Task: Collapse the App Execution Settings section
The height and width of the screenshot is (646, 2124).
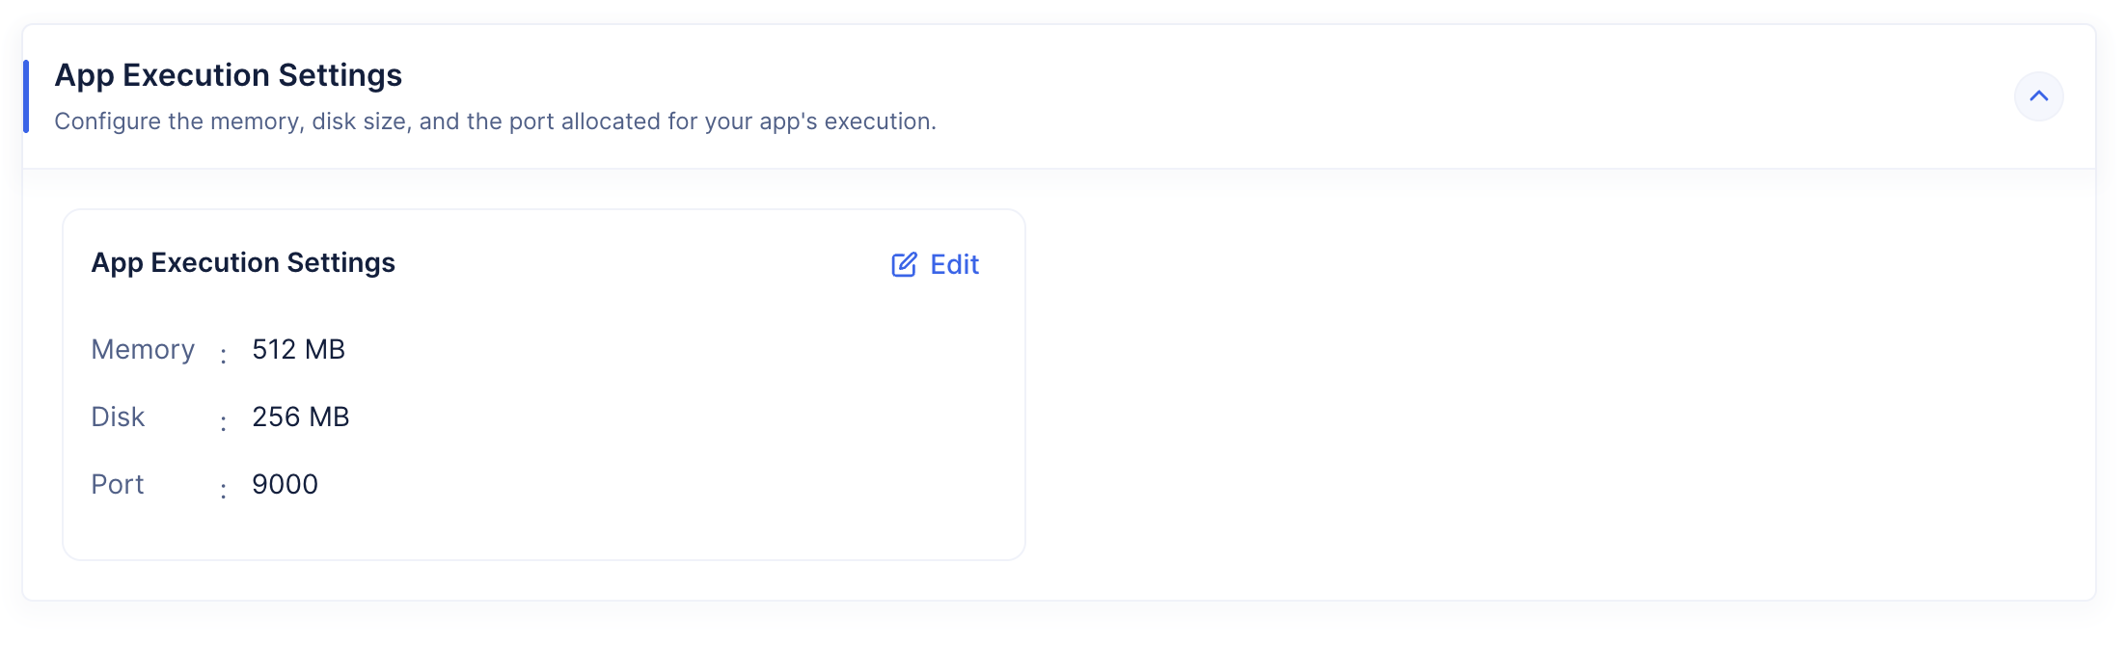Action: coord(2038,96)
